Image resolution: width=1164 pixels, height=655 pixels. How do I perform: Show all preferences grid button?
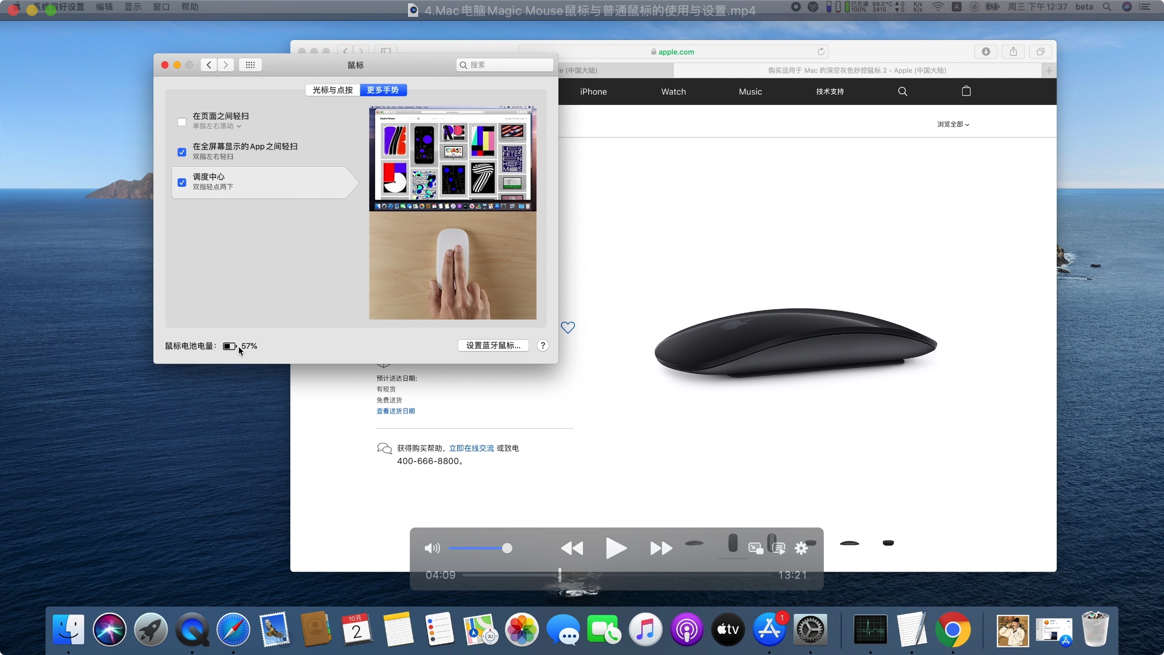tap(250, 65)
